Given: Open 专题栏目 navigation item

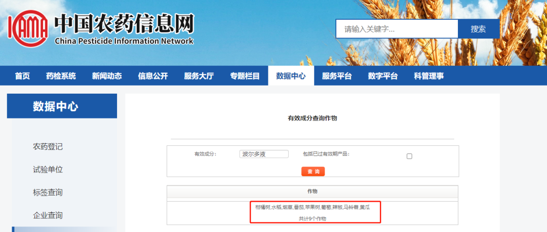Looking at the screenshot, I should 245,76.
